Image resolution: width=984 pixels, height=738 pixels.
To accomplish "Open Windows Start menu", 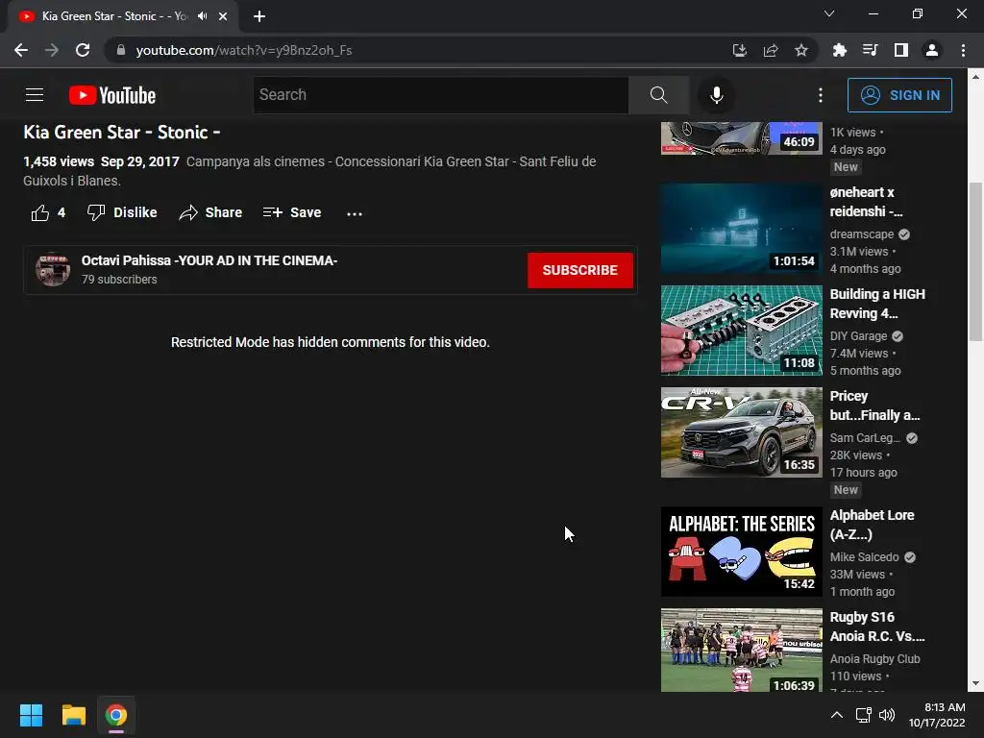I will pyautogui.click(x=31, y=715).
